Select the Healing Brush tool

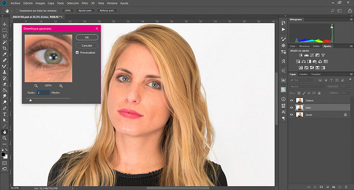click(x=4, y=60)
